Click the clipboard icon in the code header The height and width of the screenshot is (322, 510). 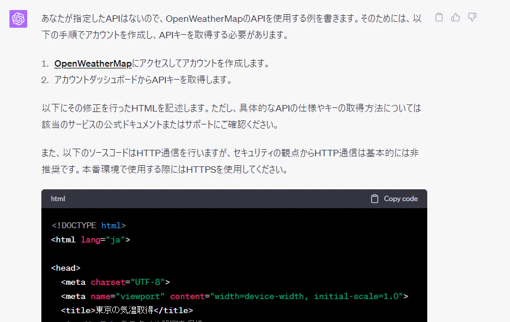374,199
